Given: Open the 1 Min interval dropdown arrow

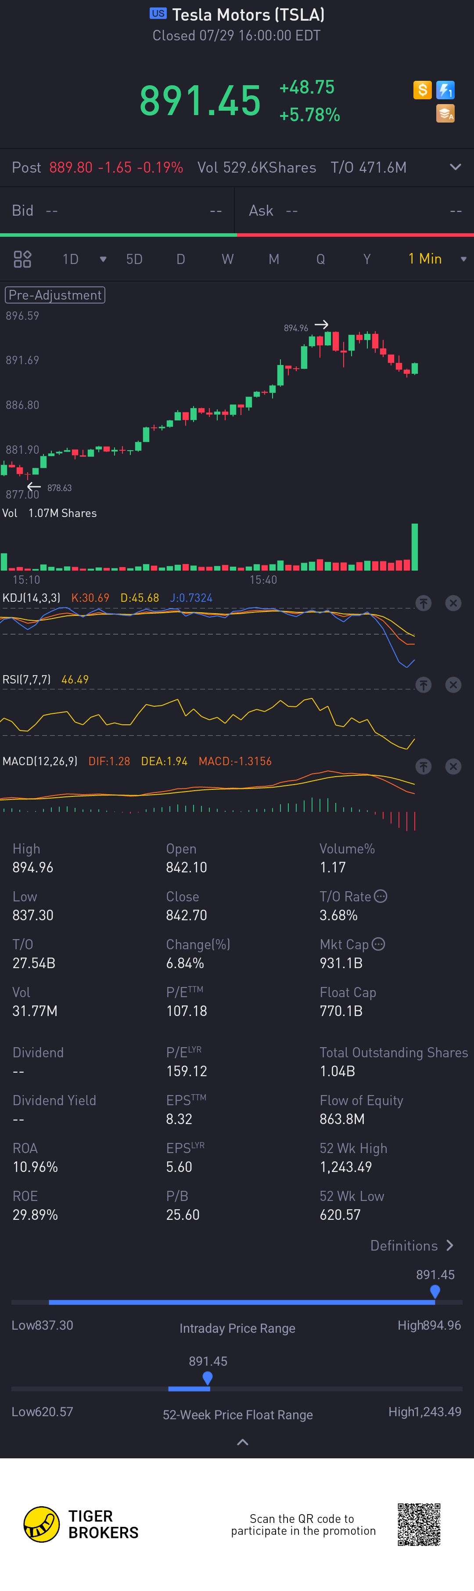Looking at the screenshot, I should [x=463, y=260].
